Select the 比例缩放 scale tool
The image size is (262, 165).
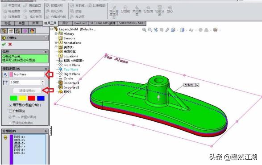coord(96,5)
